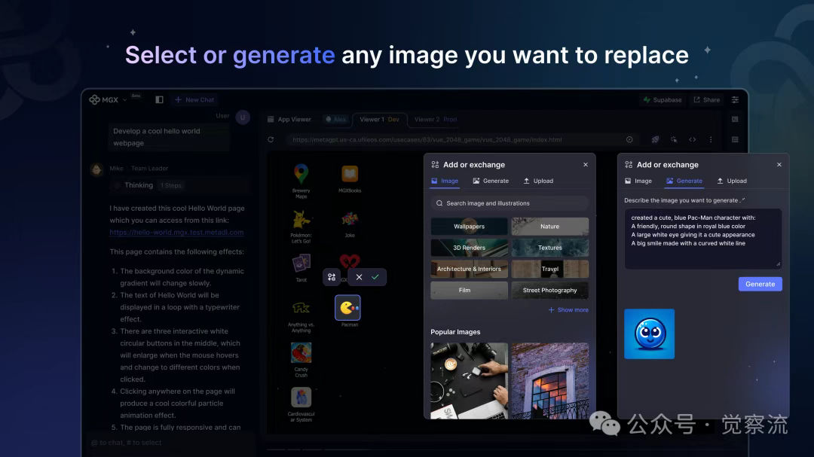Start a New Chat

[x=194, y=99]
